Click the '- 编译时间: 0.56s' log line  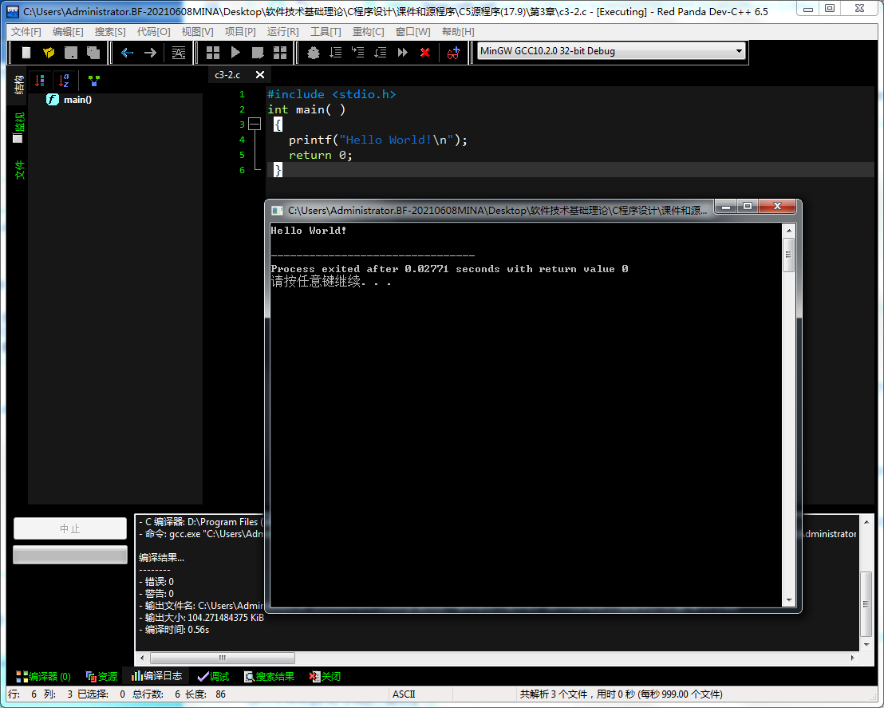pos(174,630)
